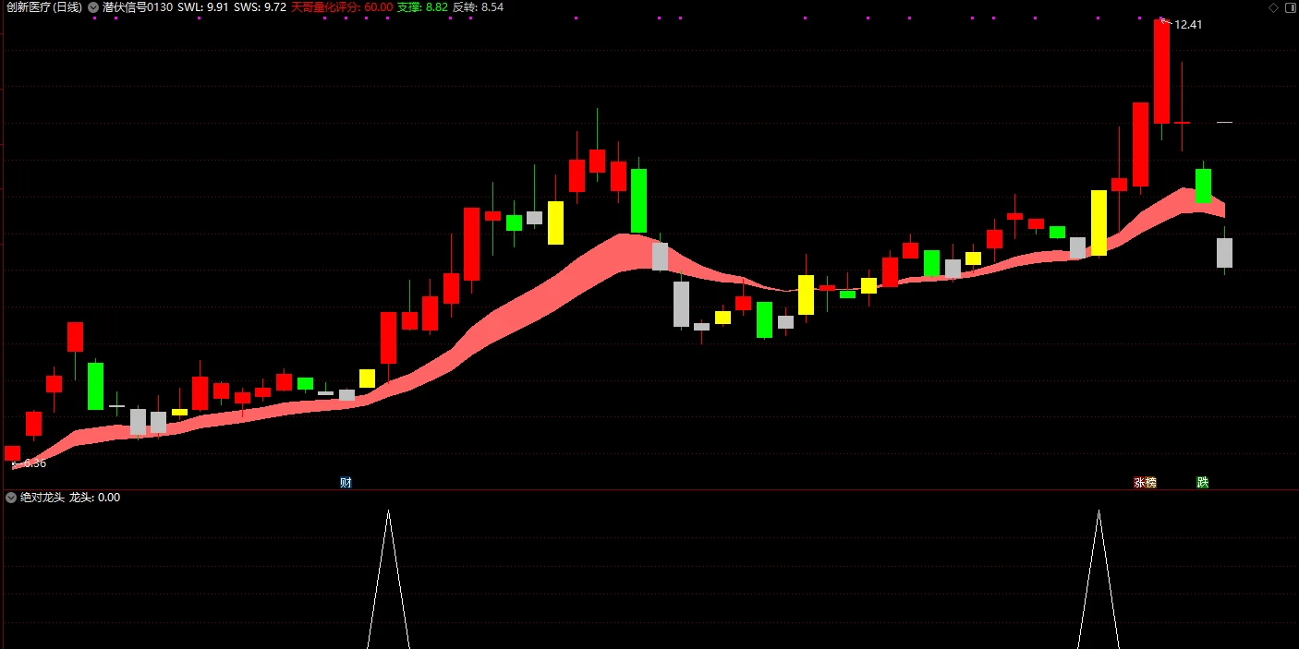The image size is (1299, 649).
Task: Click the first white spike in 龙头 panel
Action: [388, 579]
